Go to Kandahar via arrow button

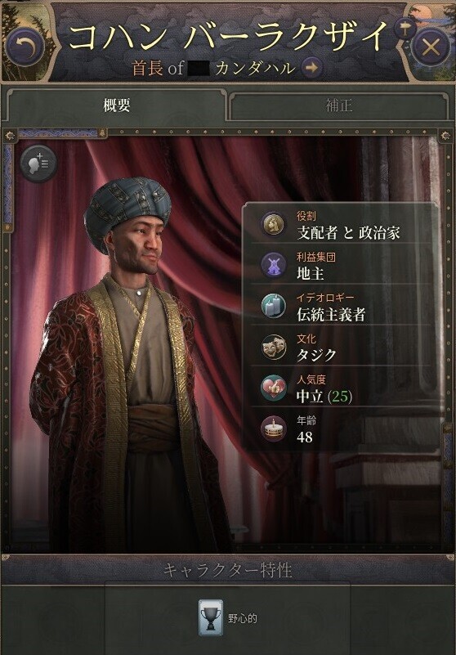tap(312, 68)
